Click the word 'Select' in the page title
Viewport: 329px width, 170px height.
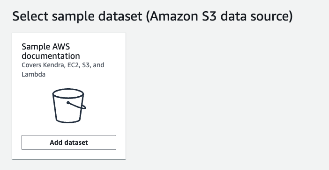(30, 16)
